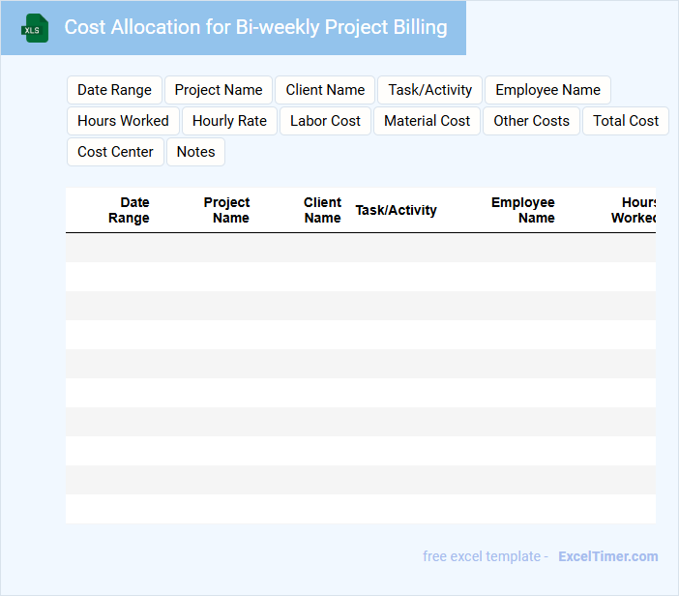Choose the Other Costs tag
The height and width of the screenshot is (596, 679).
click(x=531, y=121)
